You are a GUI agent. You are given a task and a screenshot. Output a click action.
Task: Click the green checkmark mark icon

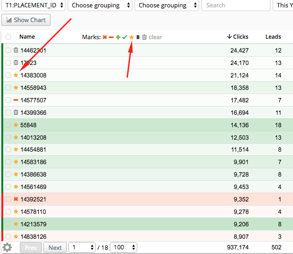[x=124, y=37]
